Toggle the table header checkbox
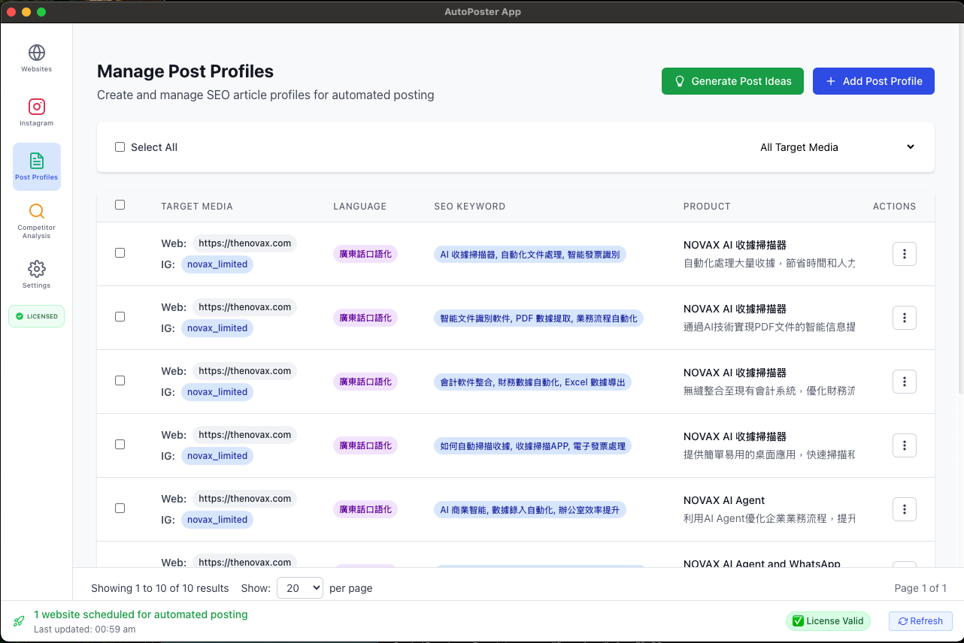Viewport: 964px width, 643px height. click(x=120, y=205)
